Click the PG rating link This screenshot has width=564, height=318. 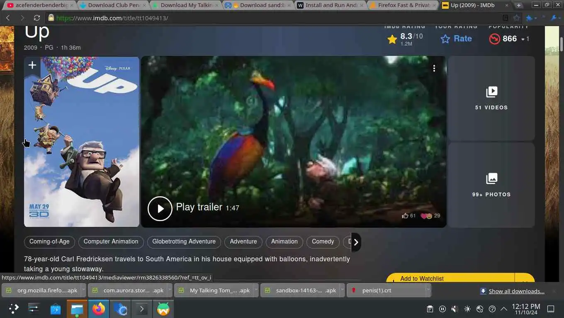49,48
